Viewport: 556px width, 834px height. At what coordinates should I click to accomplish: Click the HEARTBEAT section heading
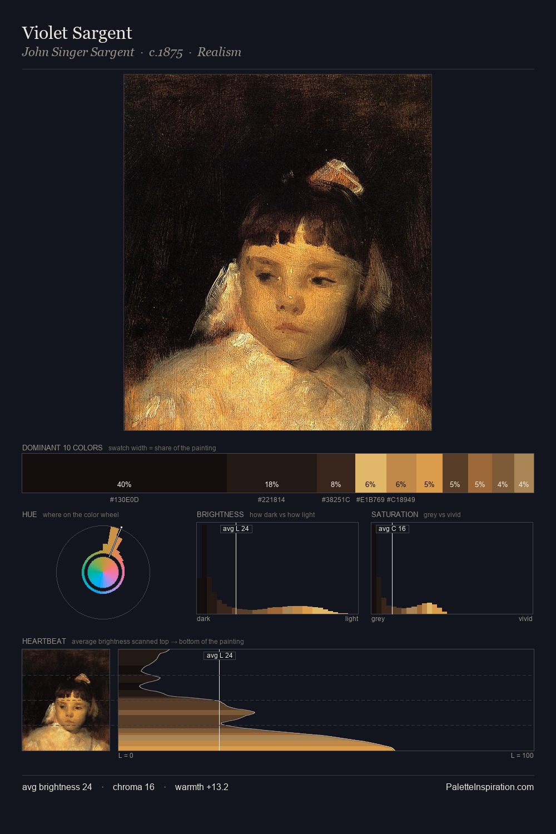pyautogui.click(x=44, y=641)
